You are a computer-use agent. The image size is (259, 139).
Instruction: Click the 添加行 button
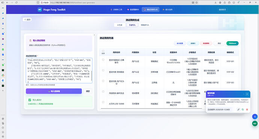pos(193,43)
